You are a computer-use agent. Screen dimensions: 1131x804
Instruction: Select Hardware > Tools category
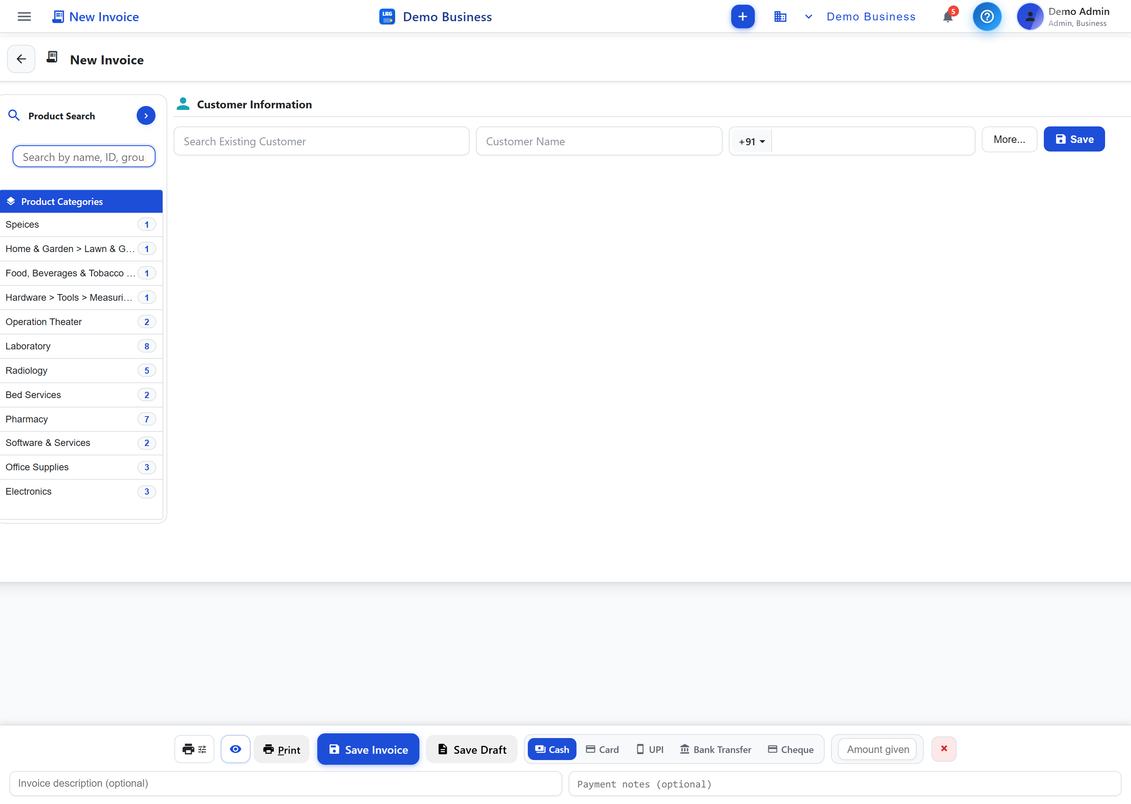(x=81, y=298)
